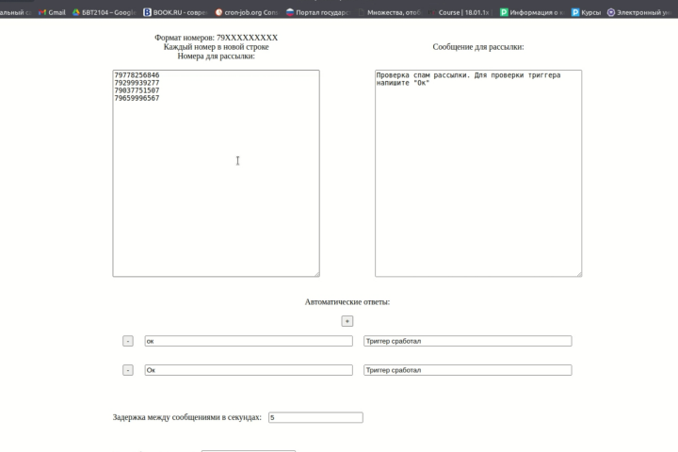Click the numbers textarea resize grip
Viewport: 678px width, 452px height.
pos(317,274)
